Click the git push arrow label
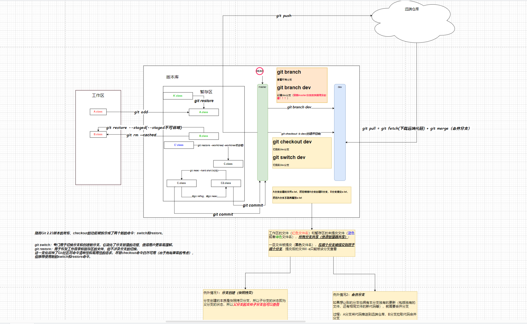 [x=284, y=16]
